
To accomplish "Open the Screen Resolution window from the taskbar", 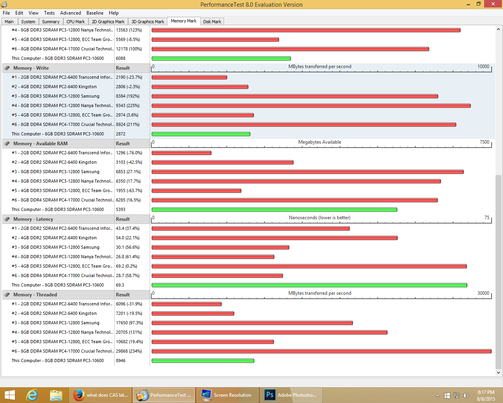I will 228,395.
